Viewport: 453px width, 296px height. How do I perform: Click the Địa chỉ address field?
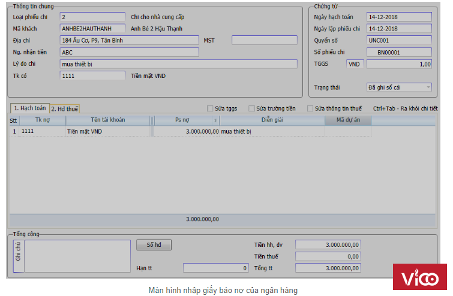(129, 40)
